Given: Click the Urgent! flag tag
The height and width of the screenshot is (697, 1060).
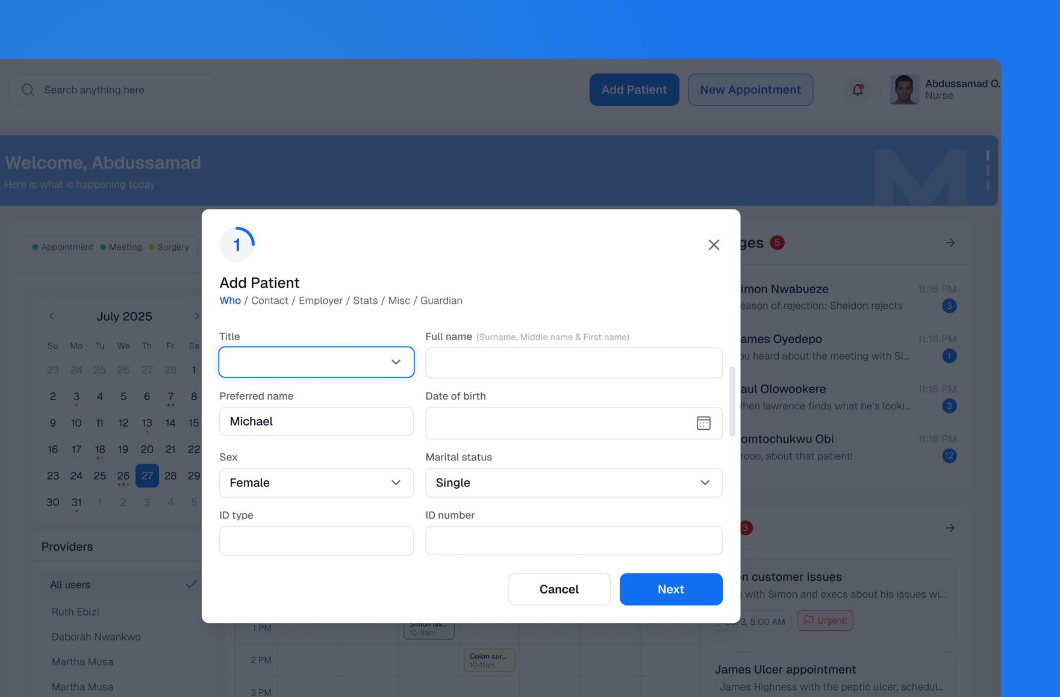Looking at the screenshot, I should click(x=825, y=621).
